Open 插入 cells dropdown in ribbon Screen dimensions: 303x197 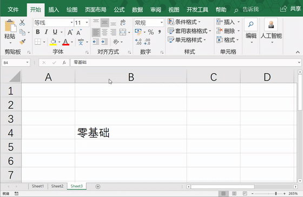pyautogui.click(x=228, y=22)
